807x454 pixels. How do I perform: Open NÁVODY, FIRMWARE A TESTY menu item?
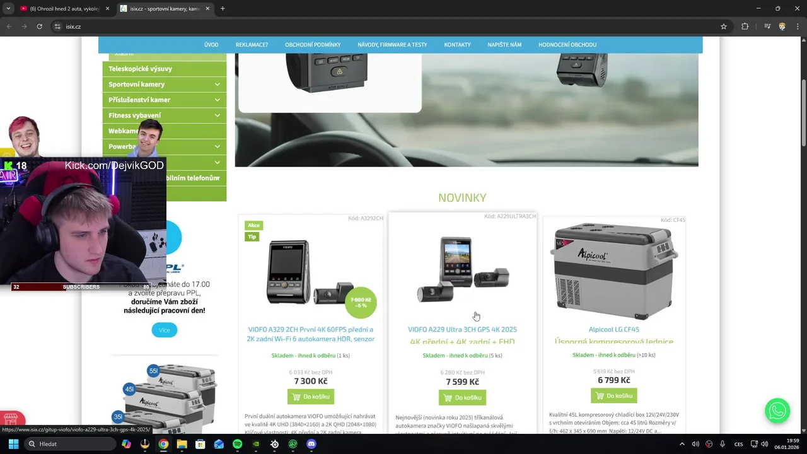(x=392, y=45)
